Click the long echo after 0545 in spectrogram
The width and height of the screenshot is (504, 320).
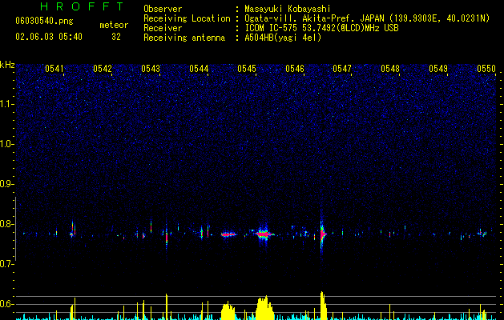pos(264,234)
